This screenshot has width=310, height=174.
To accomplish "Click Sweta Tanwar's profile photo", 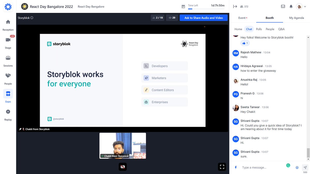I will point(236,108).
